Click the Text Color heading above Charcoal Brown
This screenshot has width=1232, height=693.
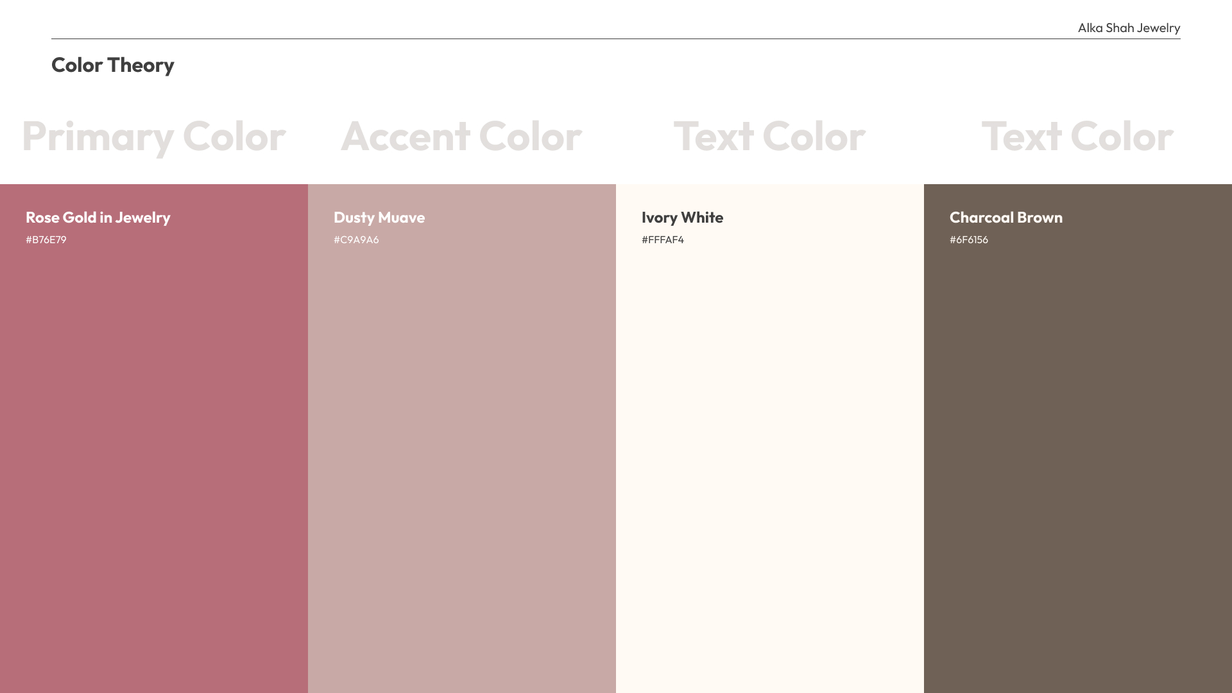(1077, 136)
